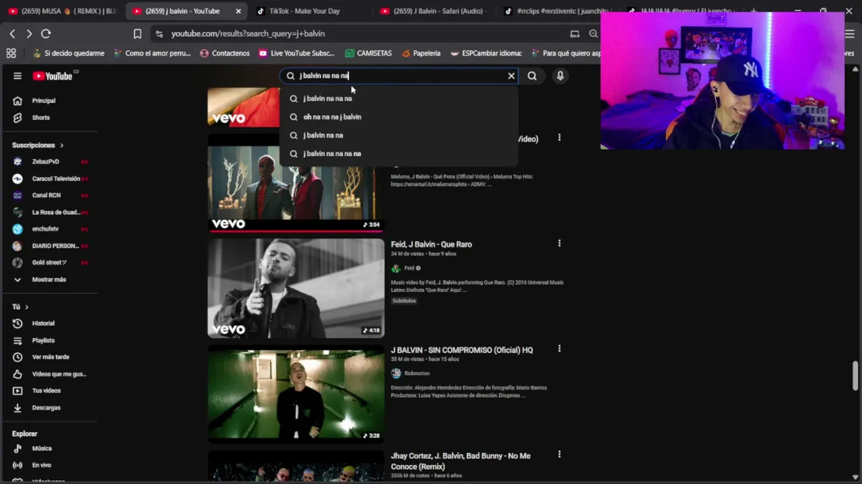
Task: Open site settings icon left of URL
Action: coord(159,34)
